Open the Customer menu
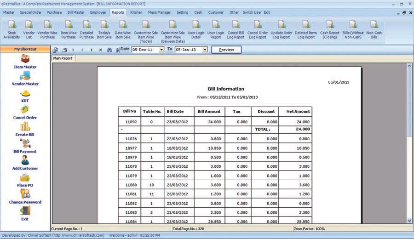The width and height of the screenshot is (414, 239). click(x=216, y=12)
